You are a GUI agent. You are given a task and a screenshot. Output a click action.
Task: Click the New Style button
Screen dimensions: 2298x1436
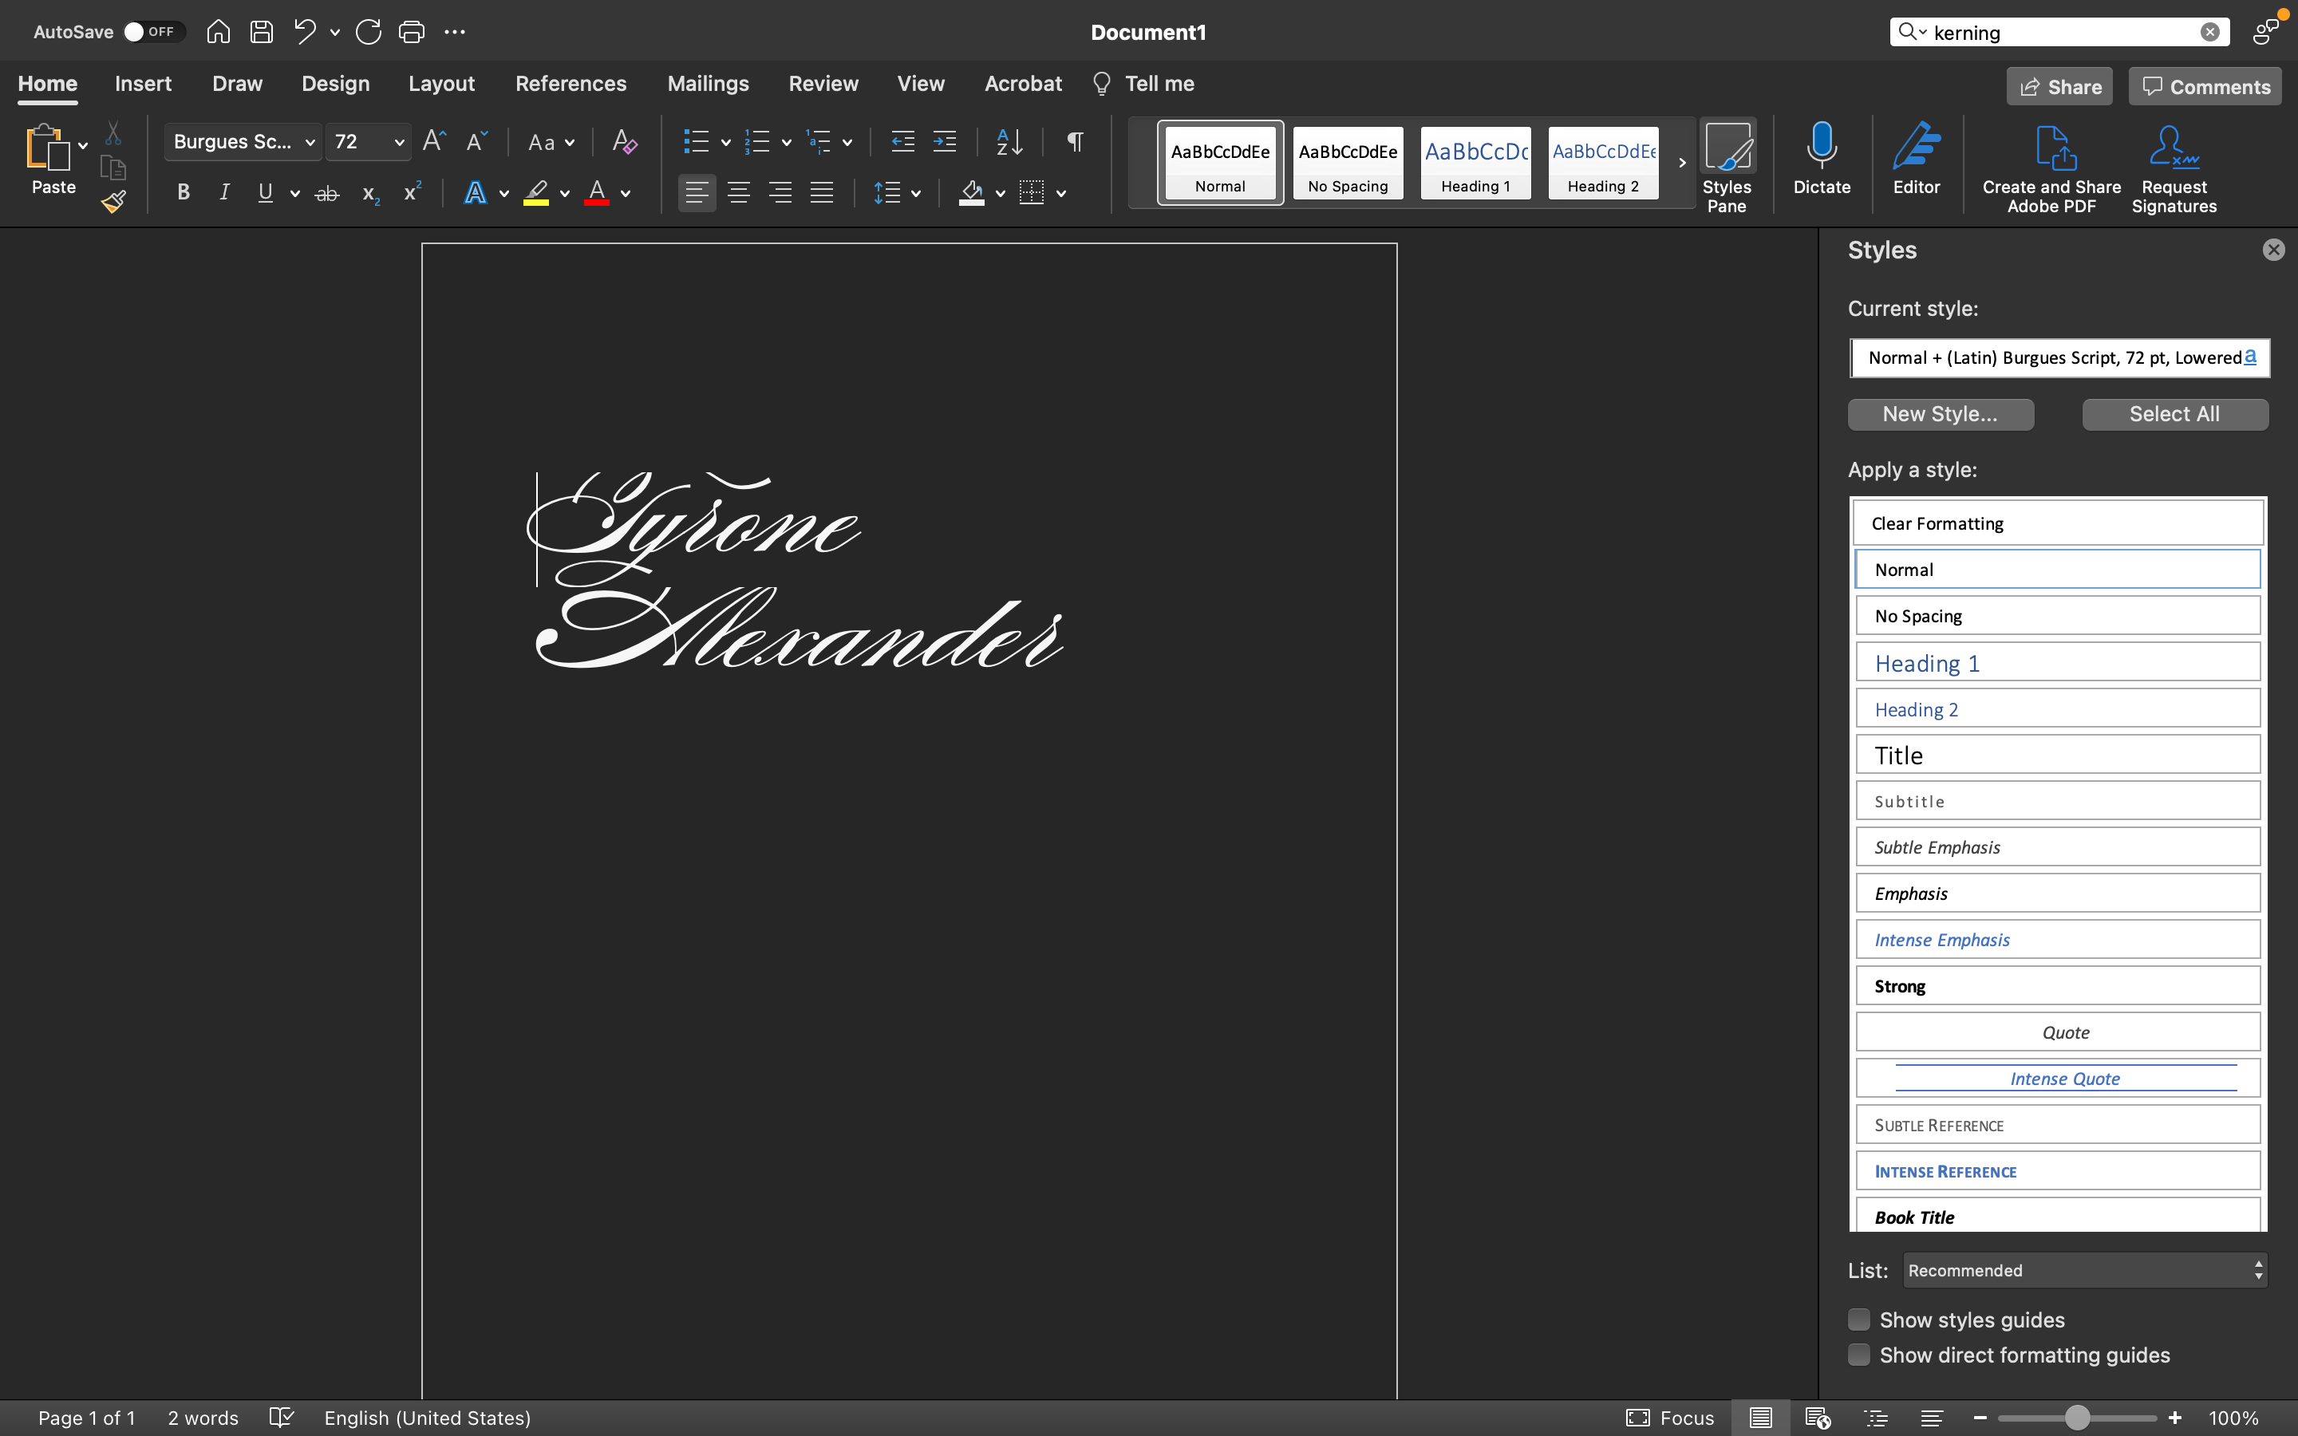[x=1940, y=413]
